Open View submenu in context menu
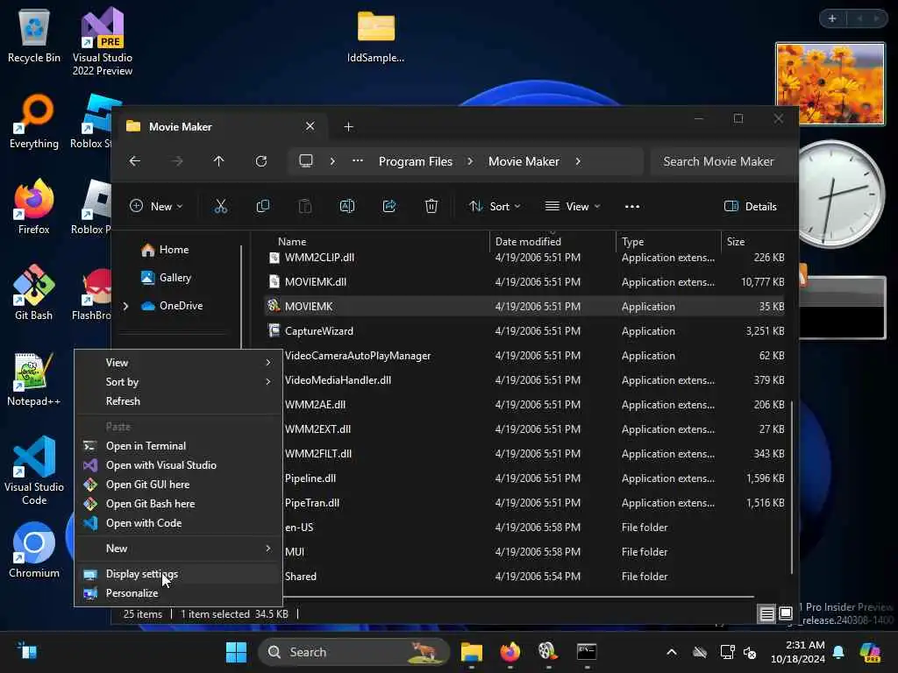Viewport: 898px width, 673px height. tap(179, 362)
